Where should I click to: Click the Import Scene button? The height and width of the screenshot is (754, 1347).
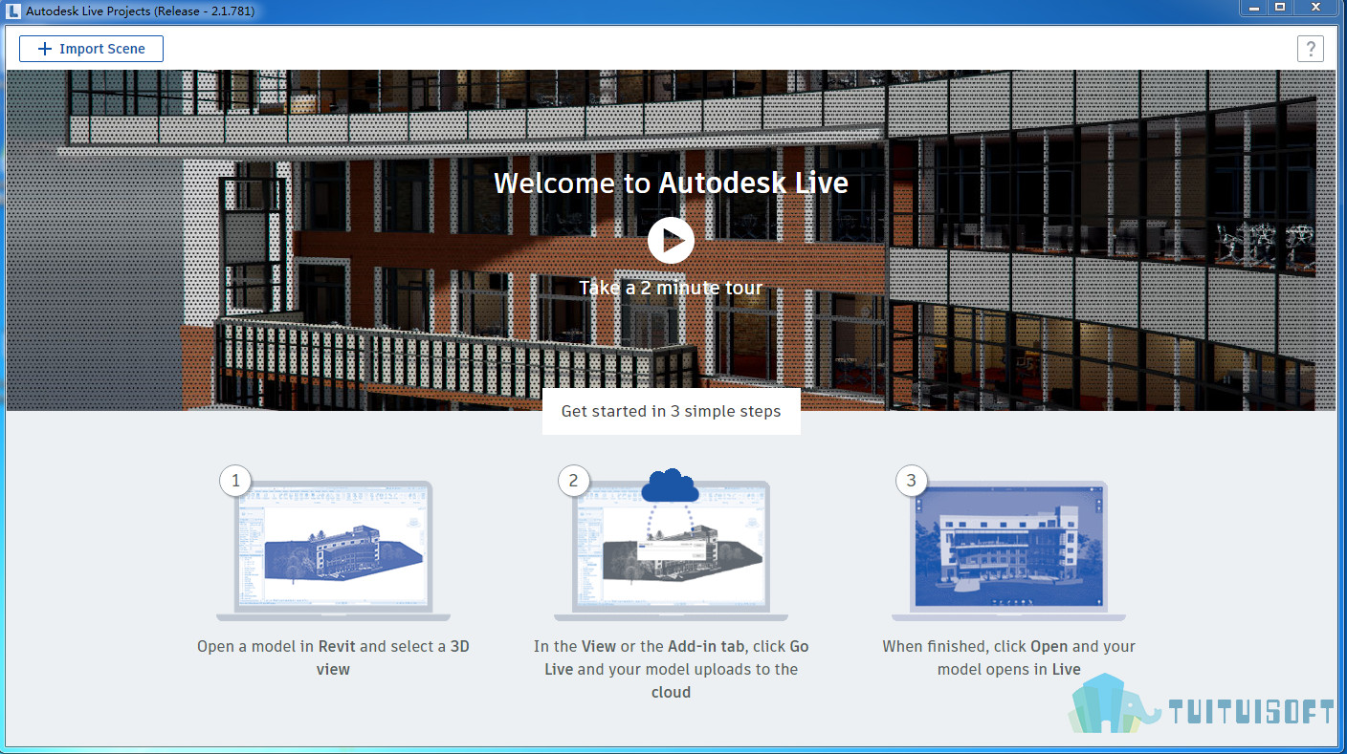[91, 49]
